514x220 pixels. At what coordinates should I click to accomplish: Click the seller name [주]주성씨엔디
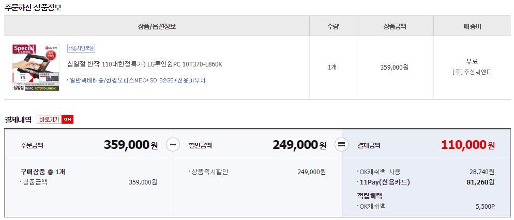click(x=472, y=72)
